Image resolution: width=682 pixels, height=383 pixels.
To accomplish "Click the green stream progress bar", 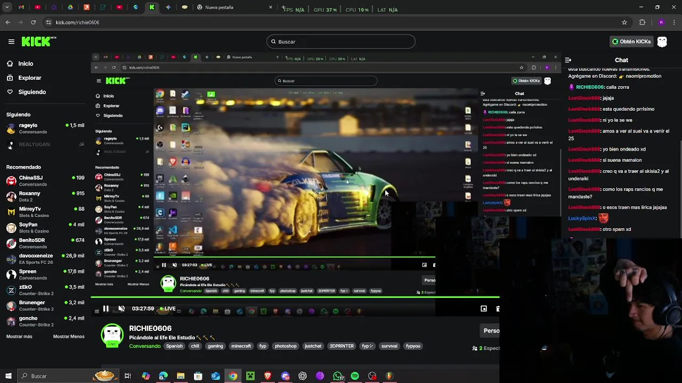I will 295,297.
